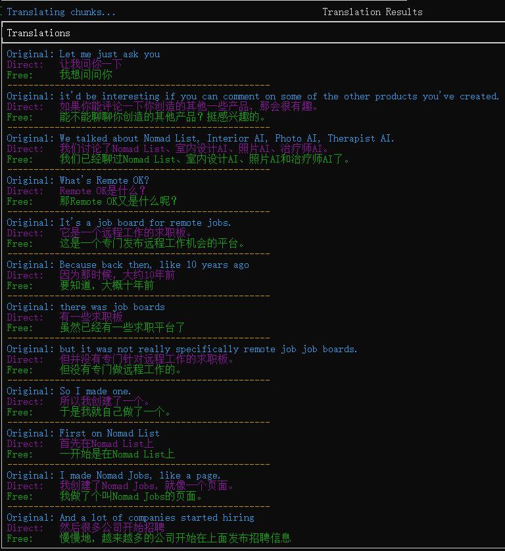The image size is (505, 551).
Task: Select free line '于是我就自己做了一个。'
Action: click(x=116, y=412)
